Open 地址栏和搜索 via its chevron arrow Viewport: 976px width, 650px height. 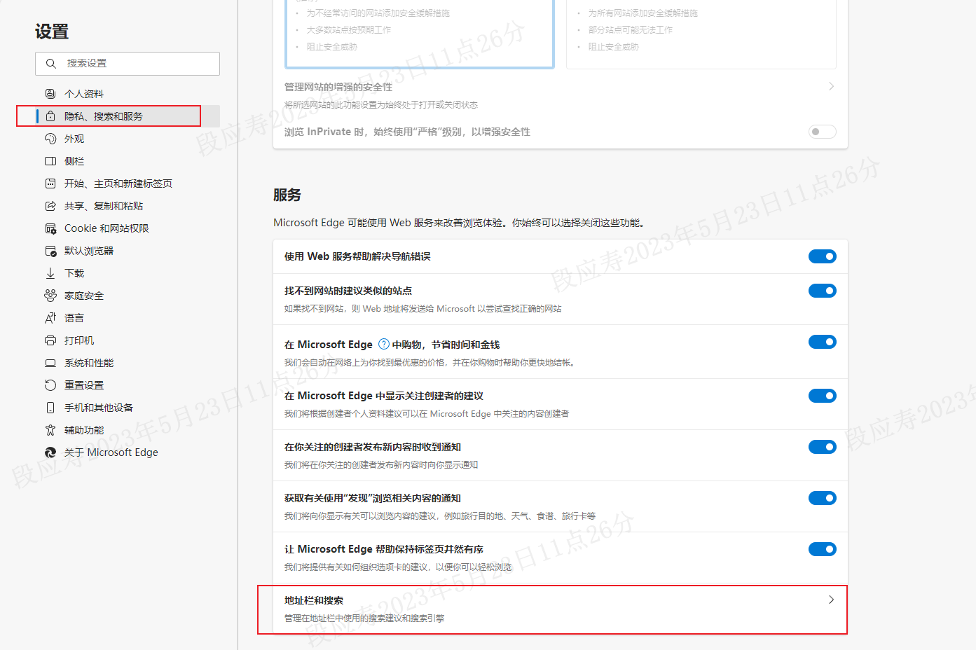(832, 600)
